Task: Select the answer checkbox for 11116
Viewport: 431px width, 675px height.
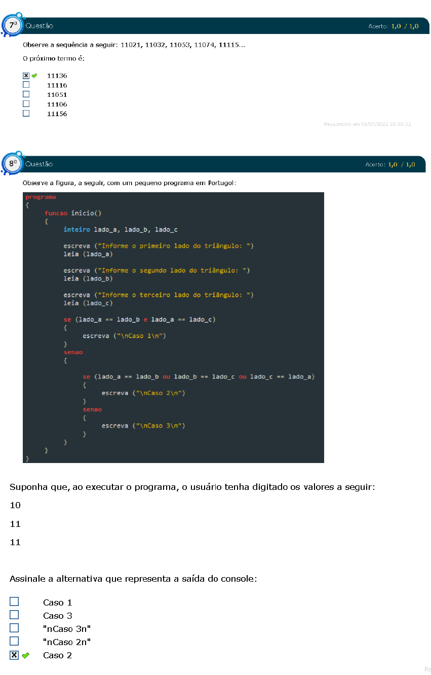Action: 26,84
